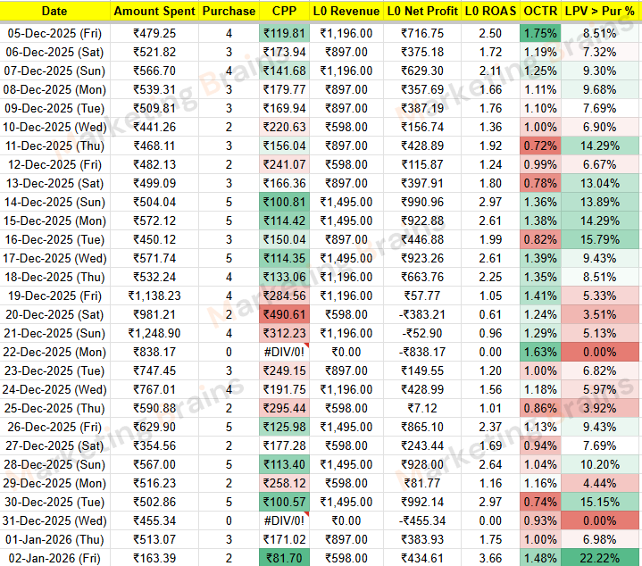
Task: Click the L0 Net Profit header
Action: coord(422,12)
